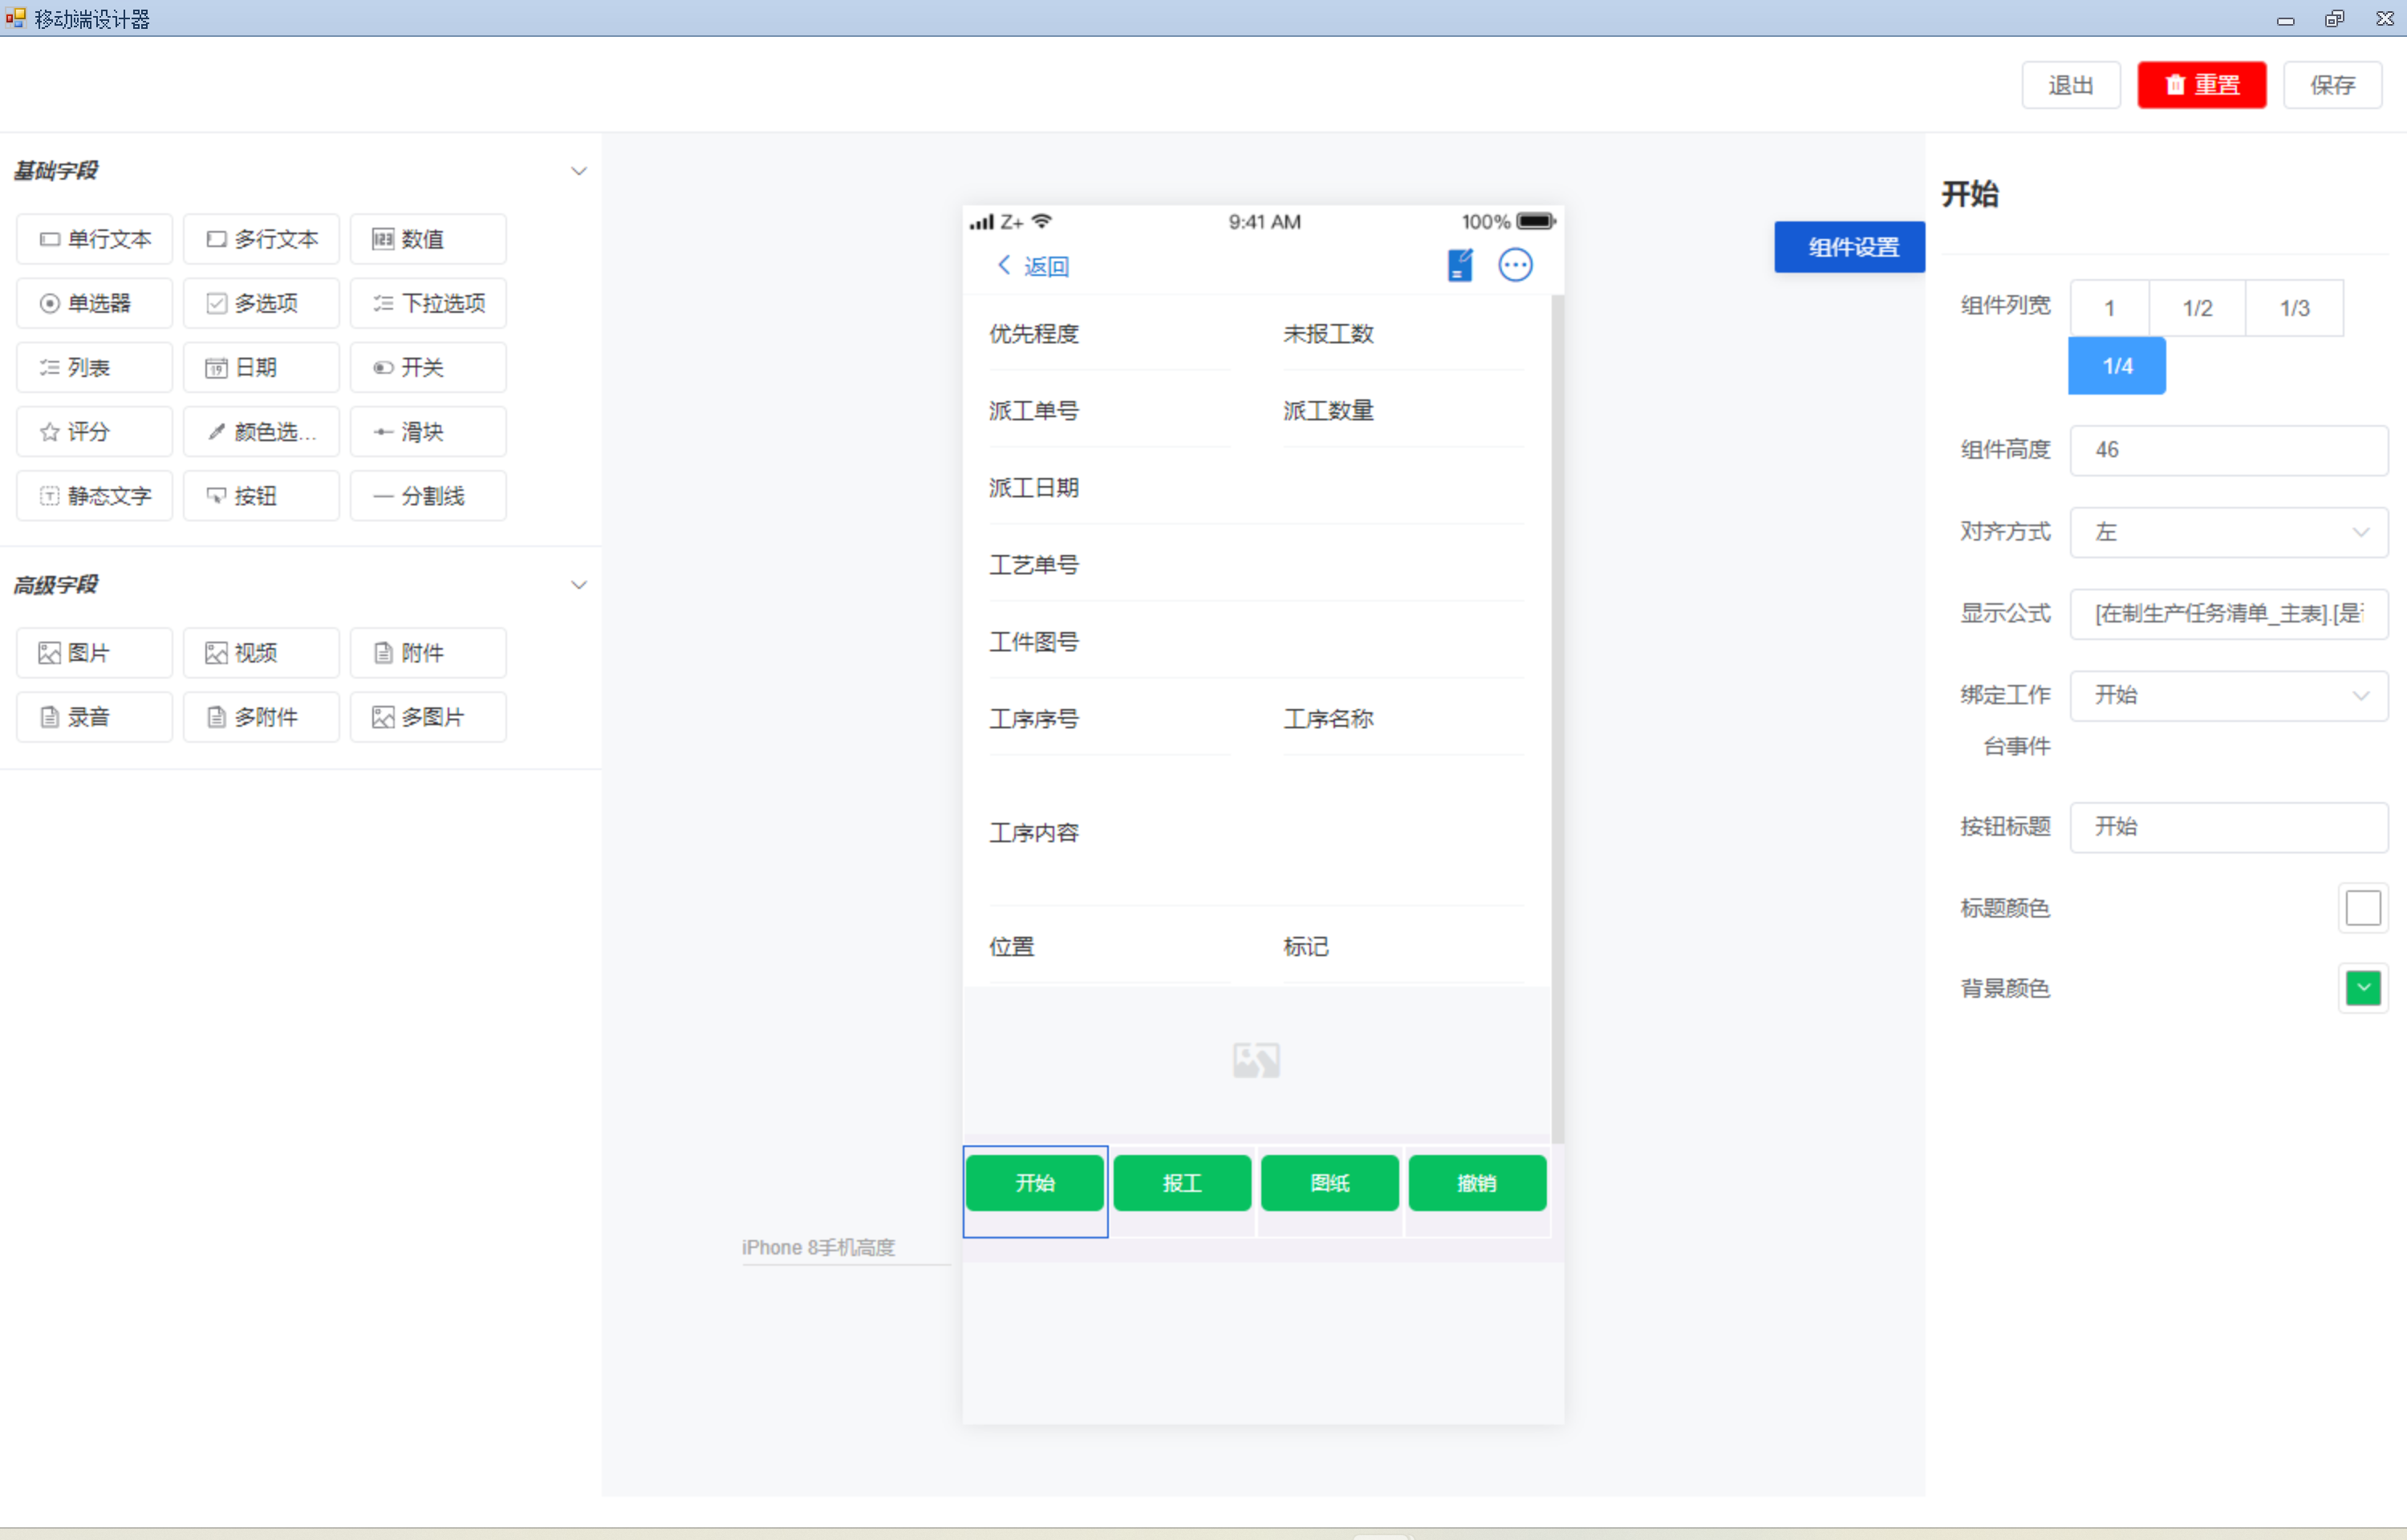Image resolution: width=2407 pixels, height=1540 pixels.
Task: Open the 对齐方式 alignment dropdown
Action: pos(2228,532)
